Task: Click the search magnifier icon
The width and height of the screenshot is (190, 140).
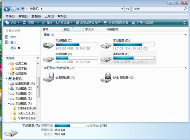Action: [185, 9]
